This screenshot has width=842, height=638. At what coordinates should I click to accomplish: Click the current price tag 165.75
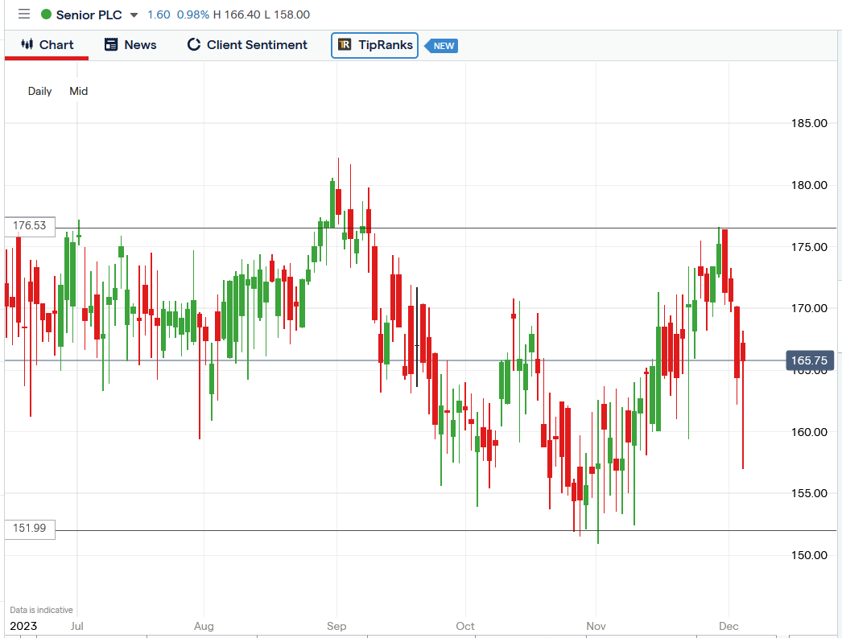(x=810, y=360)
